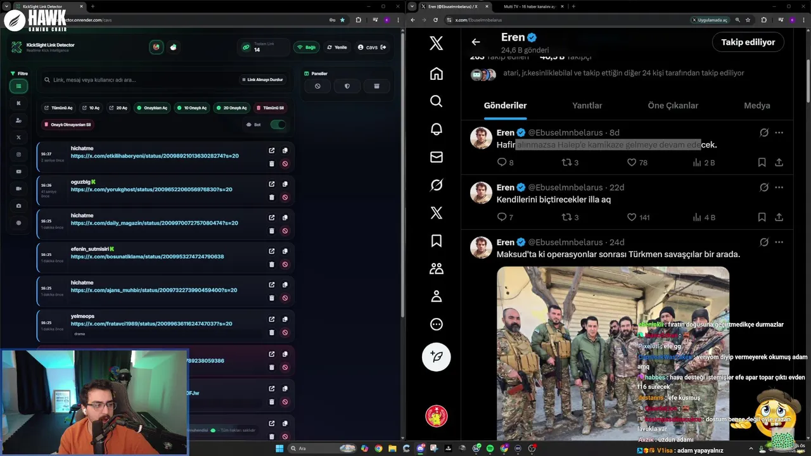Open more options on the 22d post
811x456 pixels.
pos(779,187)
